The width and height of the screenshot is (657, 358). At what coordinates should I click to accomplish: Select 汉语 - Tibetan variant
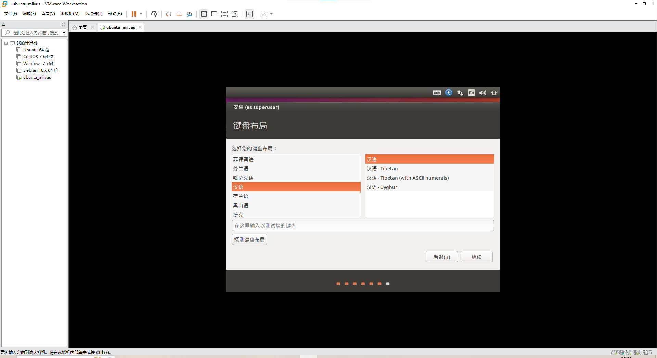pyautogui.click(x=429, y=169)
